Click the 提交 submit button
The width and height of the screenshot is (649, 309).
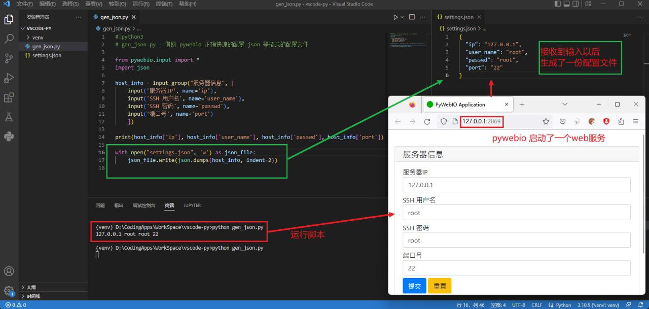click(414, 286)
